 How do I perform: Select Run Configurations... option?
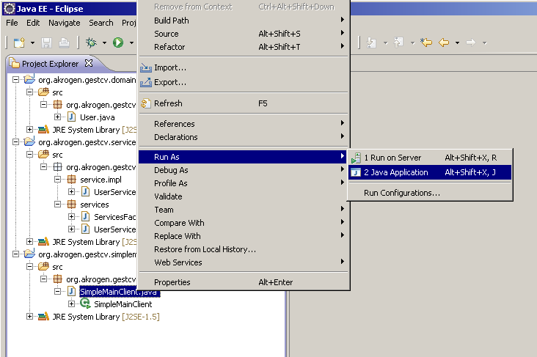tap(401, 193)
